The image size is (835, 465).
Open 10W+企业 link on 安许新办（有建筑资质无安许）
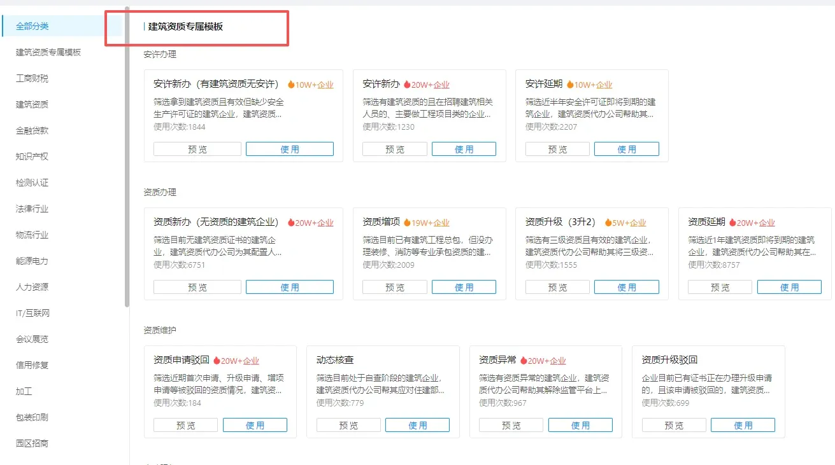[314, 85]
